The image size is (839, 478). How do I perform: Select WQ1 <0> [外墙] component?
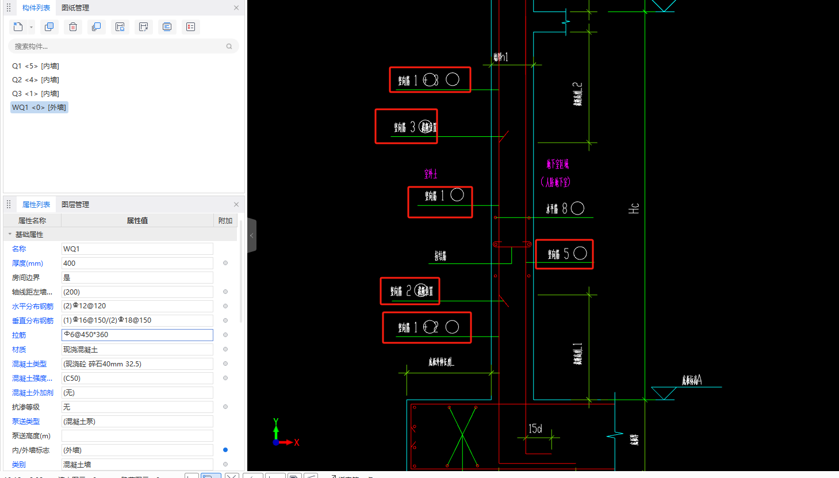click(x=39, y=108)
